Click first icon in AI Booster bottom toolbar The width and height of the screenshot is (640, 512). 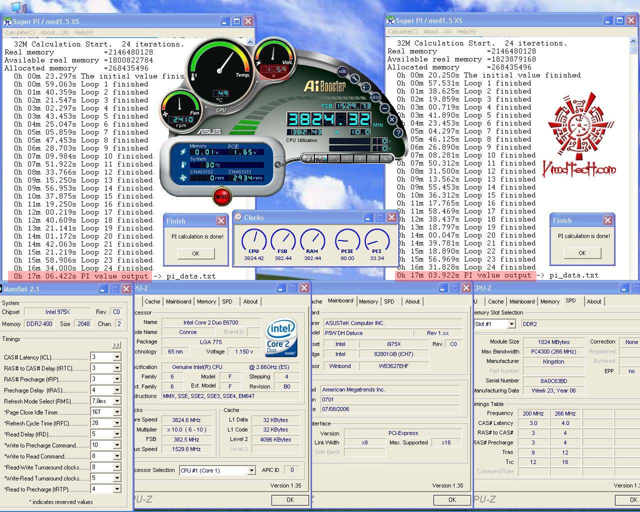[309, 158]
